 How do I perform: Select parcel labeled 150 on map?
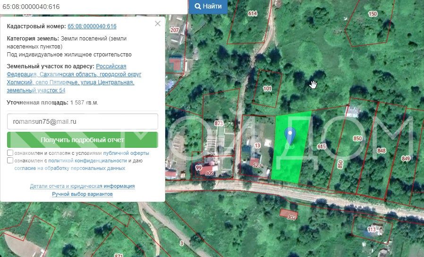click(x=373, y=14)
